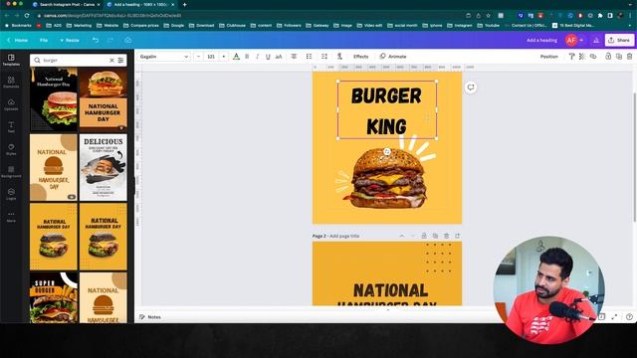
Task: Go back to Home
Action: (18, 40)
